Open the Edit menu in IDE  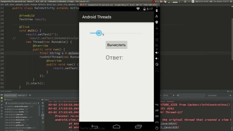tap(7, 4)
